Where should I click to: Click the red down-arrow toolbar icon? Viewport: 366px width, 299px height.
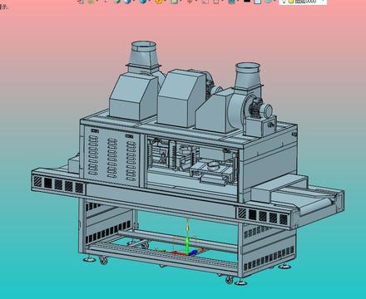click(190, 2)
